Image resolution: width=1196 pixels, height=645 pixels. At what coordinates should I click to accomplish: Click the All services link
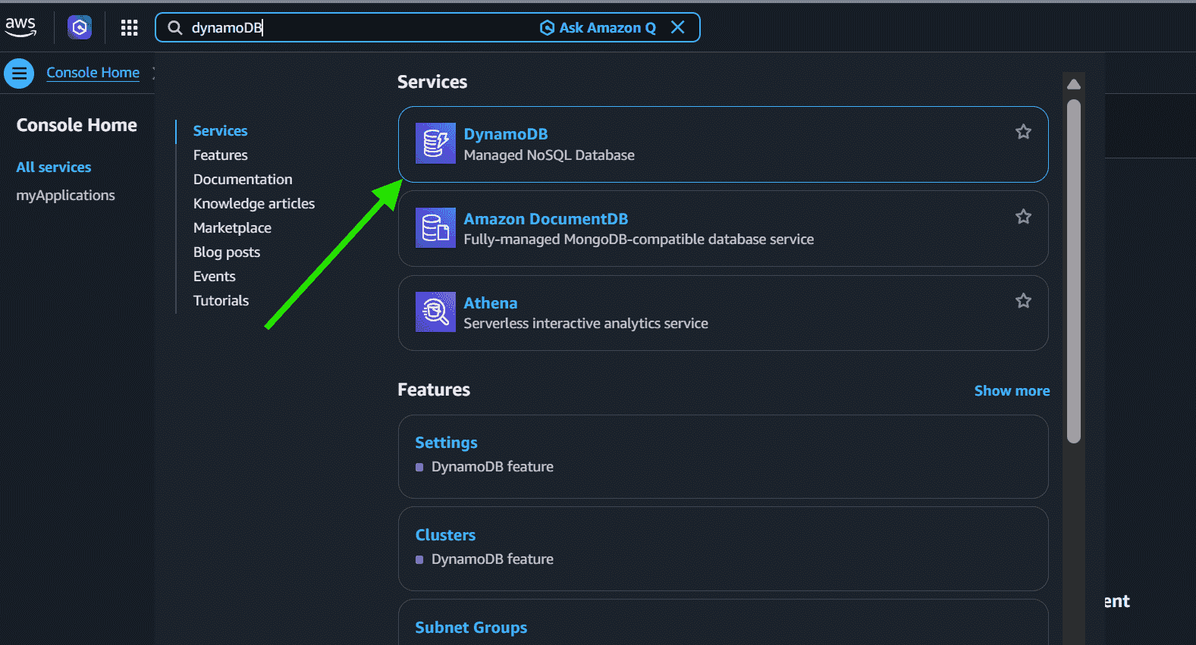(x=54, y=168)
